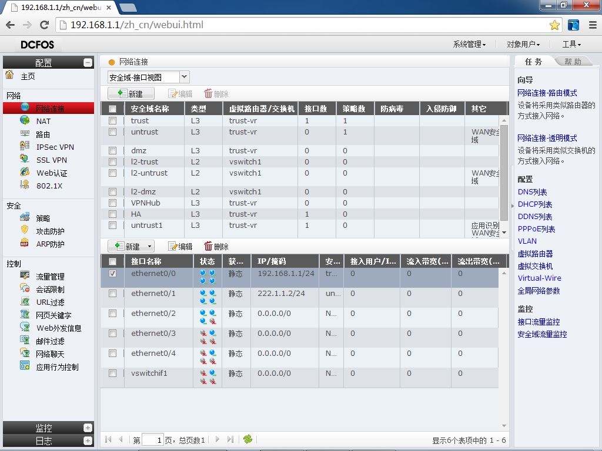The height and width of the screenshot is (451, 602).
Task: Expand the 日志 sidebar panel
Action: click(x=88, y=440)
